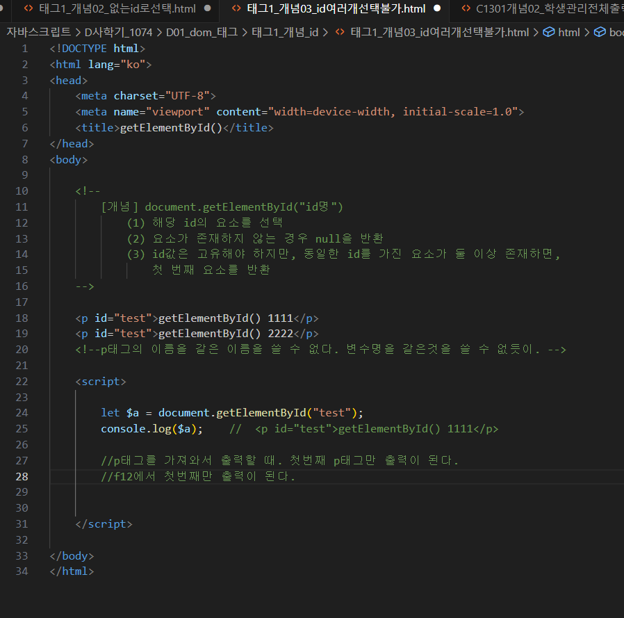624x618 pixels.
Task: Click line number 22 in gutter
Action: coord(22,382)
